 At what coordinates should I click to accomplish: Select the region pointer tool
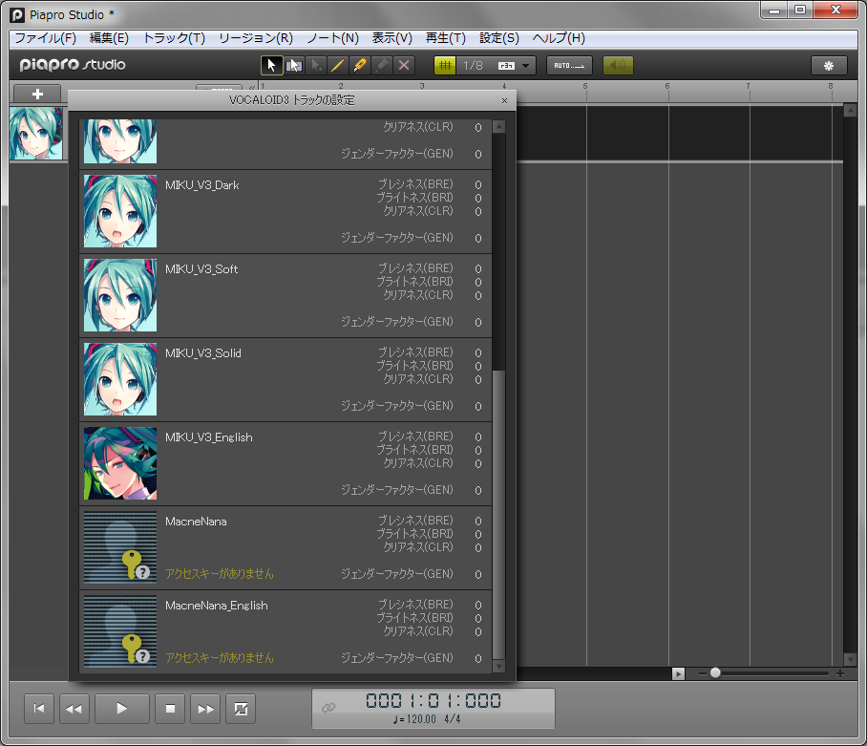point(293,65)
